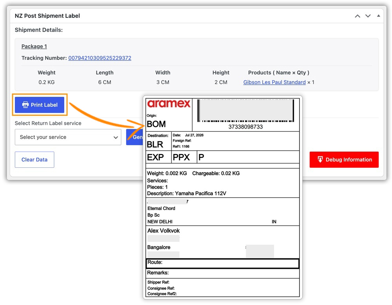The height and width of the screenshot is (305, 392).
Task: Click the Alex Volkvok recipient name
Action: [163, 231]
